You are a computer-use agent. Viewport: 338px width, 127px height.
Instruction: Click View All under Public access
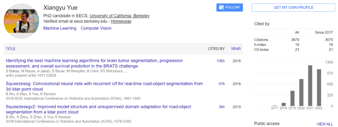pyautogui.click(x=325, y=124)
